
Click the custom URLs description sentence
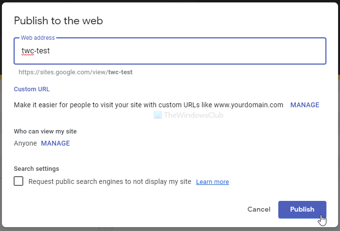pyautogui.click(x=148, y=105)
